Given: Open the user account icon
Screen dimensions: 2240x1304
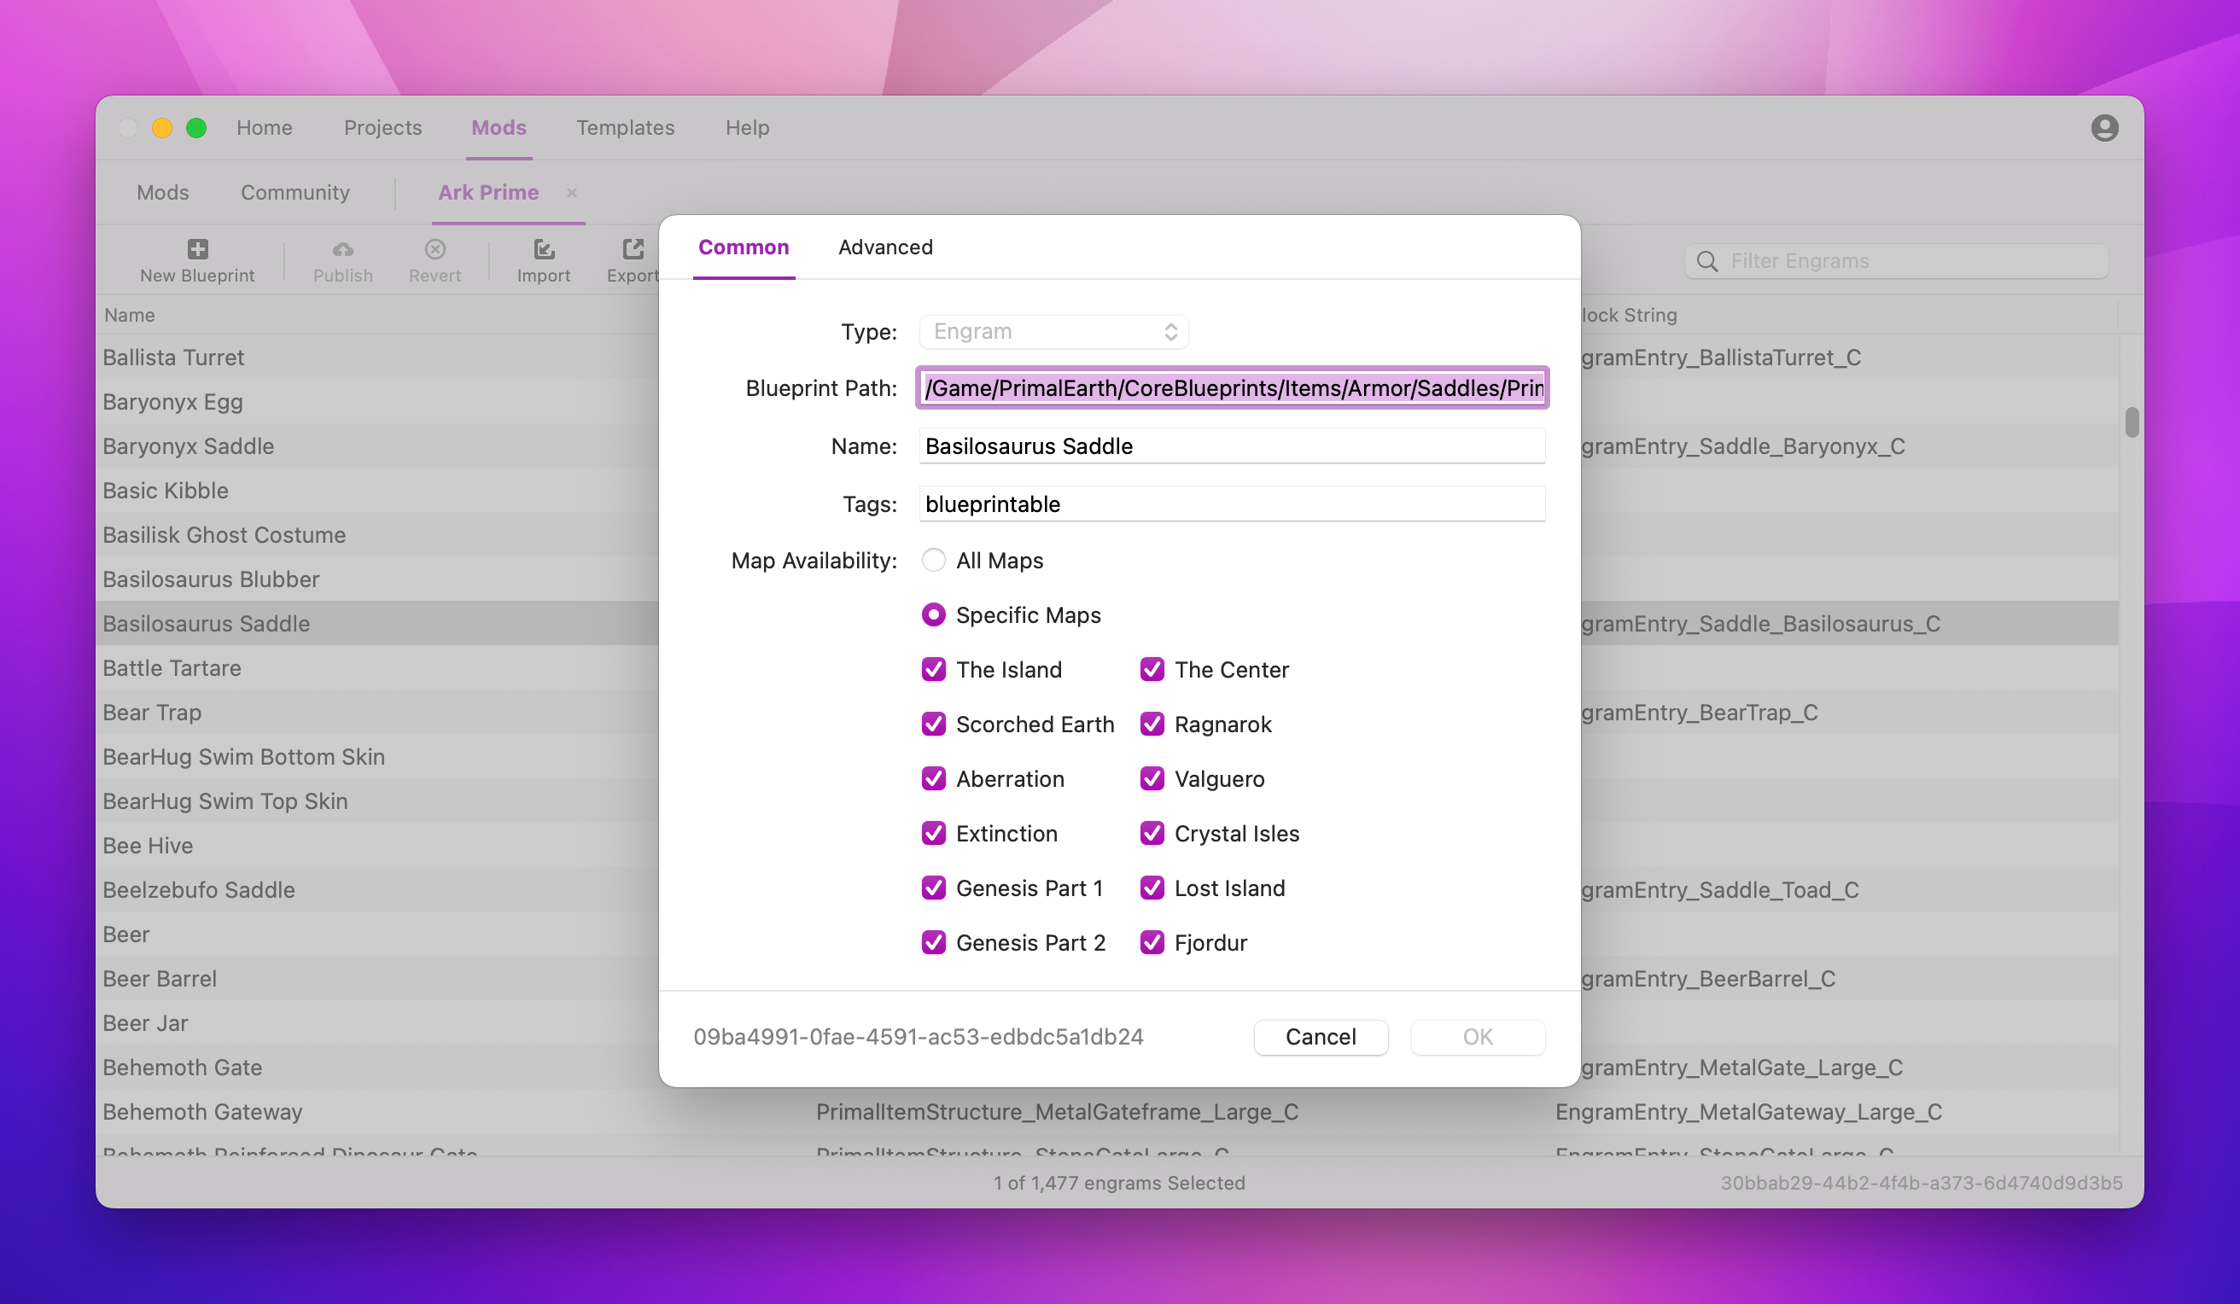Looking at the screenshot, I should 2103,128.
